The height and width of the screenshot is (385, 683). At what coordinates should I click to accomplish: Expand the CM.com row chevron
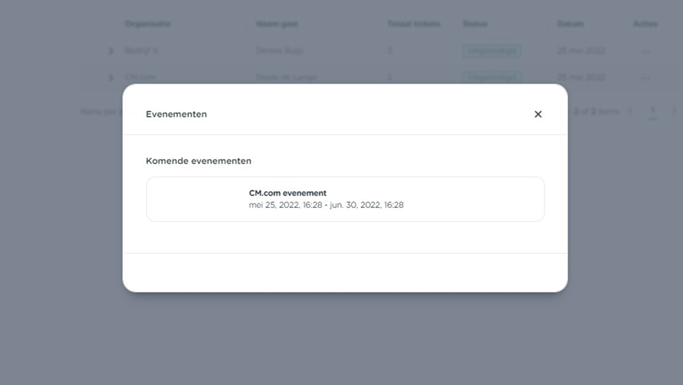[111, 78]
